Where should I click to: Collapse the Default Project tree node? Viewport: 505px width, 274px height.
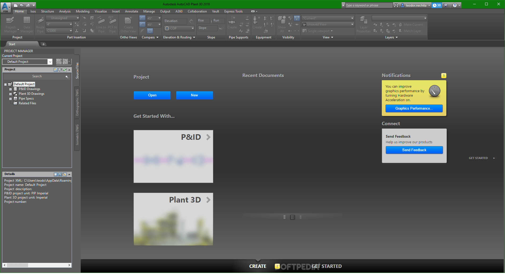coord(5,84)
